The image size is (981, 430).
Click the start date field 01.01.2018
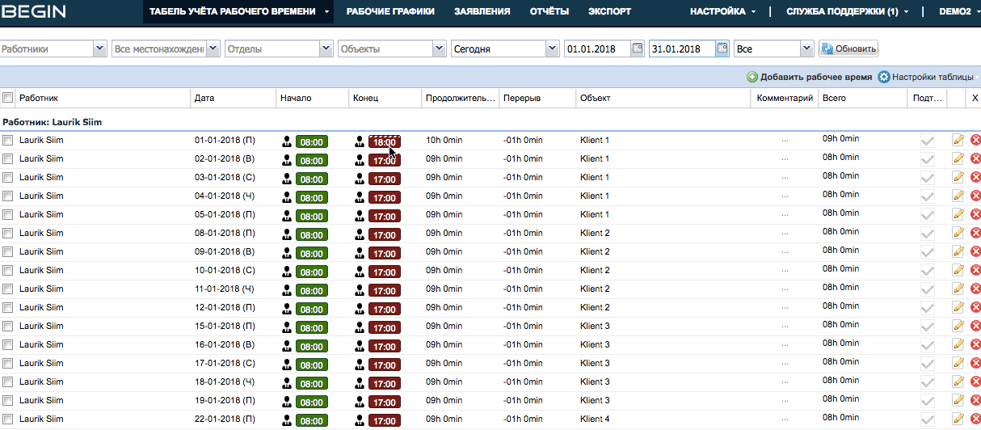pyautogui.click(x=597, y=48)
